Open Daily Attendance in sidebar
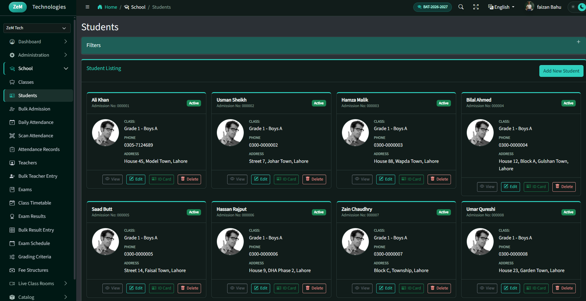The height and width of the screenshot is (301, 586). [x=38, y=122]
